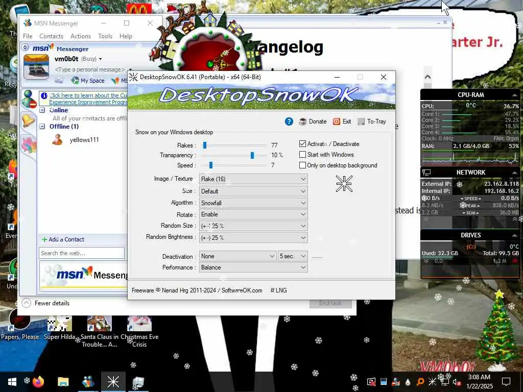
Task: Click the Search the web input field
Action: click(x=82, y=253)
